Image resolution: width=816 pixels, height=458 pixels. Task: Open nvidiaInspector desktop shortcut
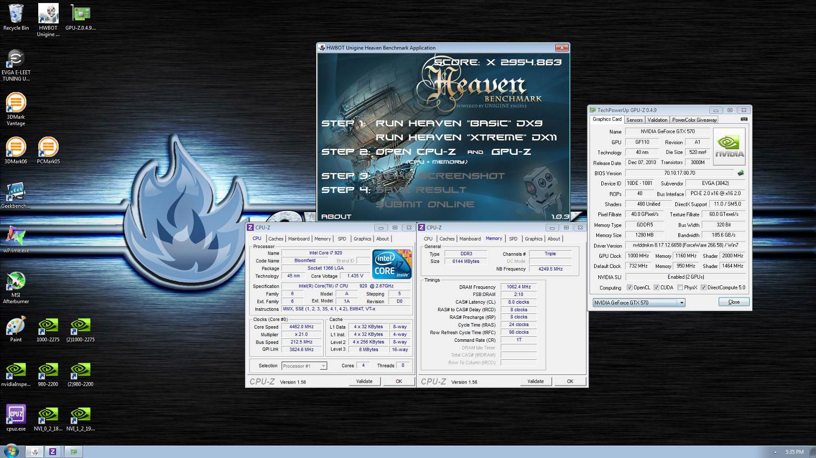pos(16,374)
